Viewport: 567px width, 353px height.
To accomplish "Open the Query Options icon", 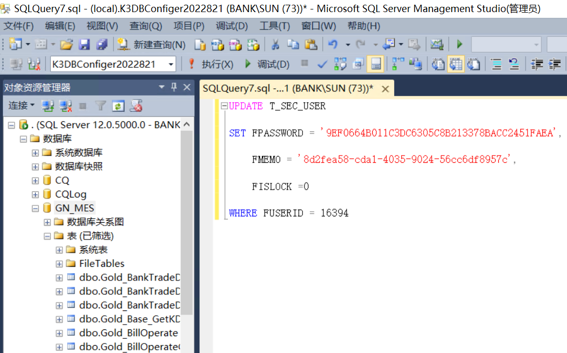I will pos(358,64).
